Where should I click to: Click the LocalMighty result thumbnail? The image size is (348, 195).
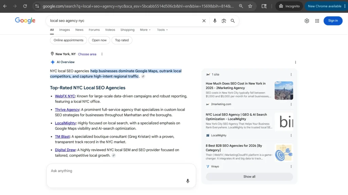(284, 122)
